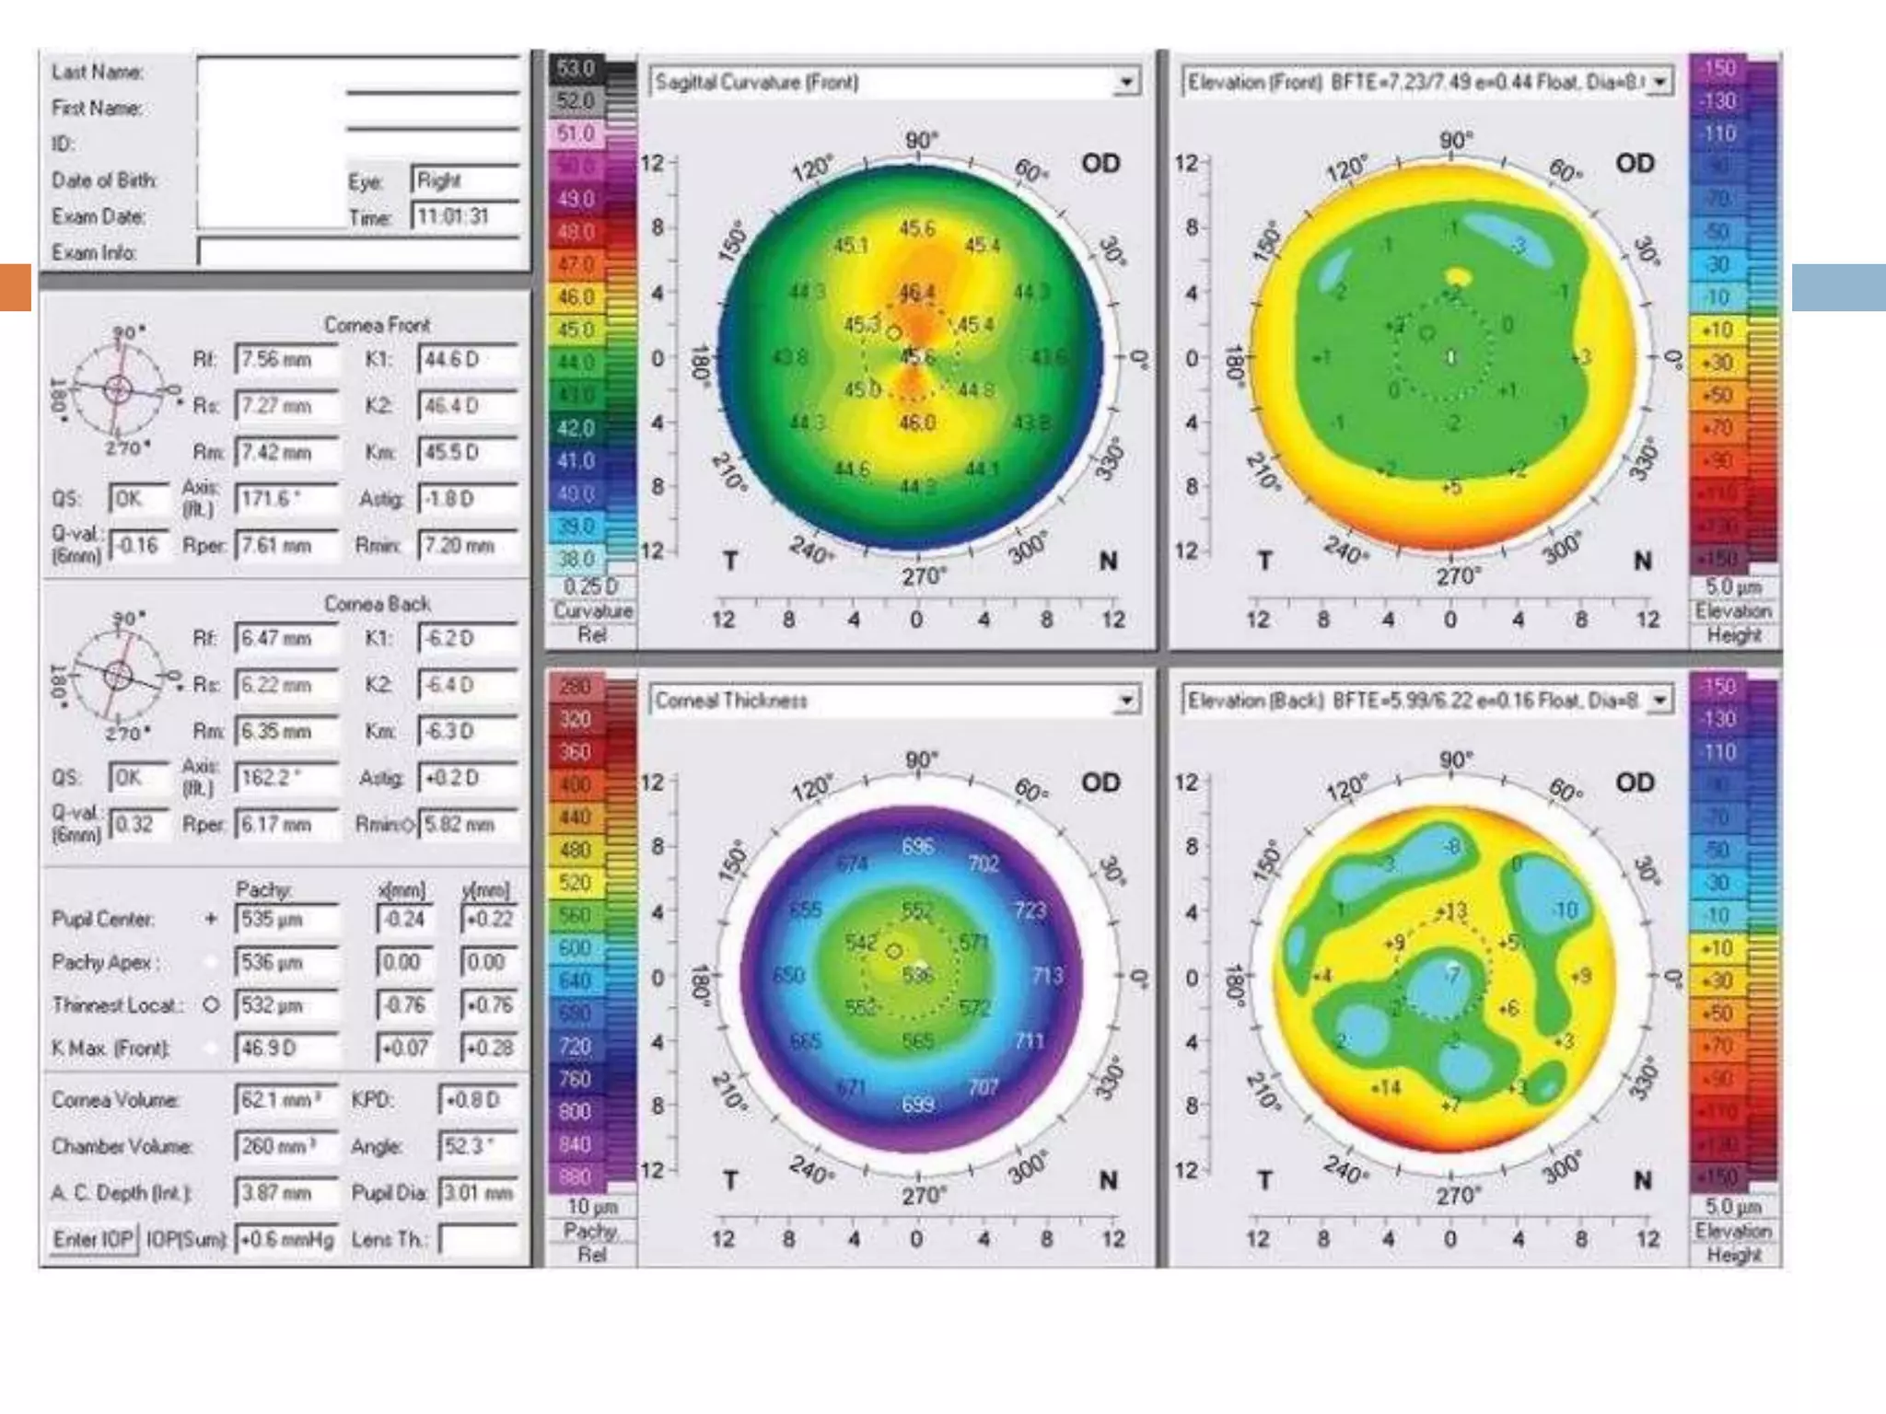Expand the Elevation (Front) map selector
The width and height of the screenshot is (1886, 1414).
[x=1659, y=83]
